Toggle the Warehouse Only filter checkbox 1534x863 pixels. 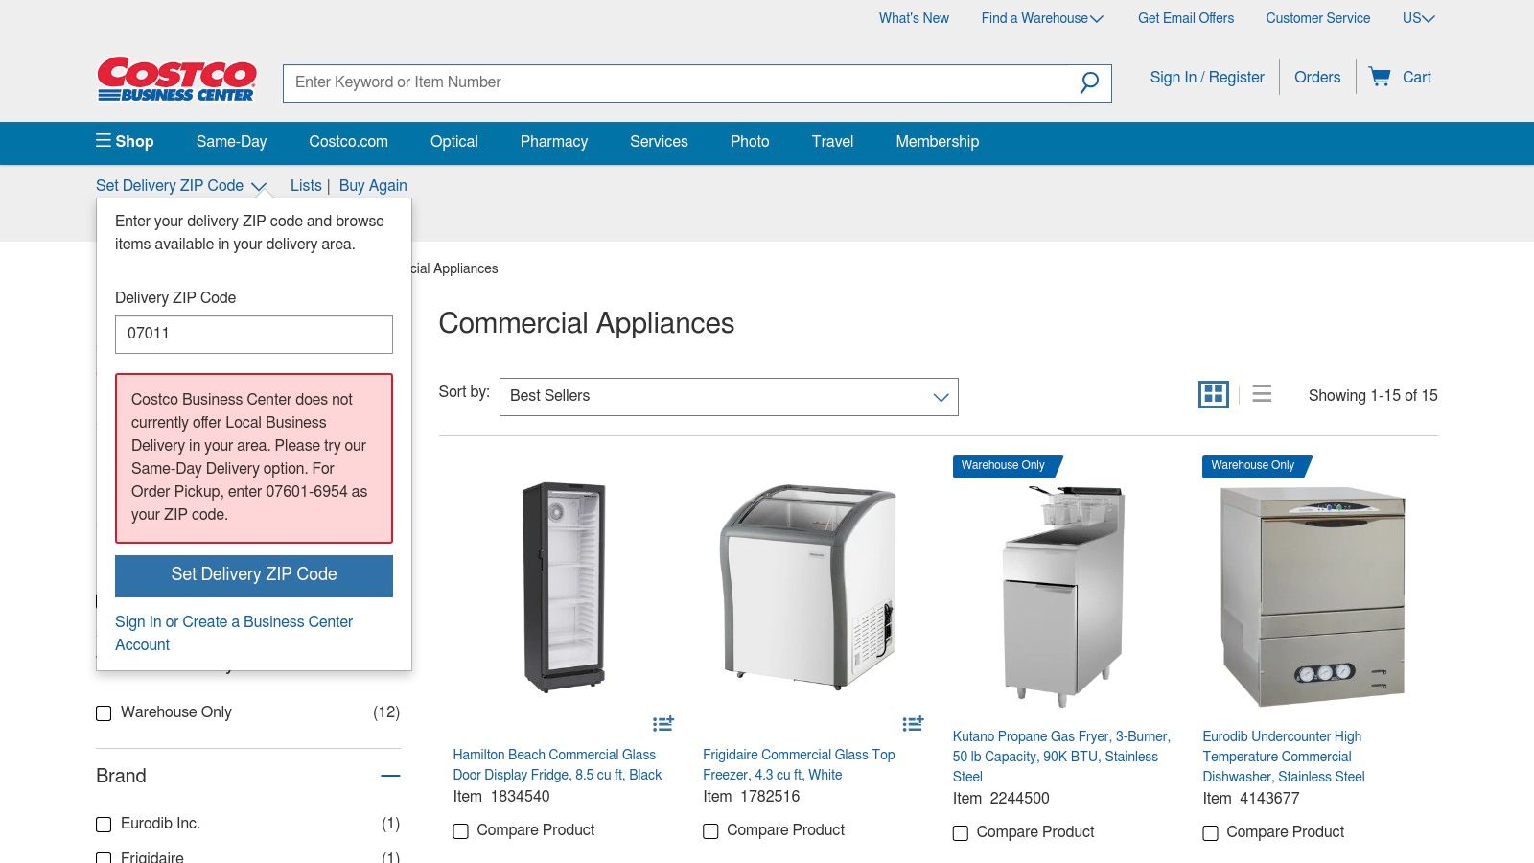(104, 713)
